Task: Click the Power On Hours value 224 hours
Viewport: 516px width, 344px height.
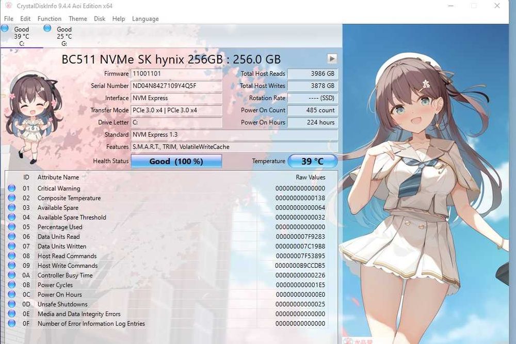Action: tap(313, 122)
